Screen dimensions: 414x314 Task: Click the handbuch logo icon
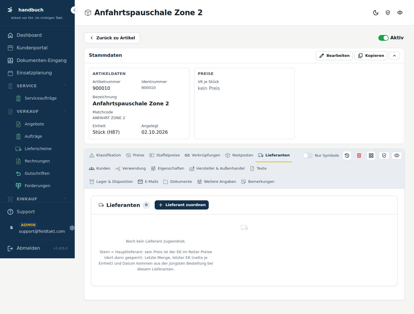(10, 10)
